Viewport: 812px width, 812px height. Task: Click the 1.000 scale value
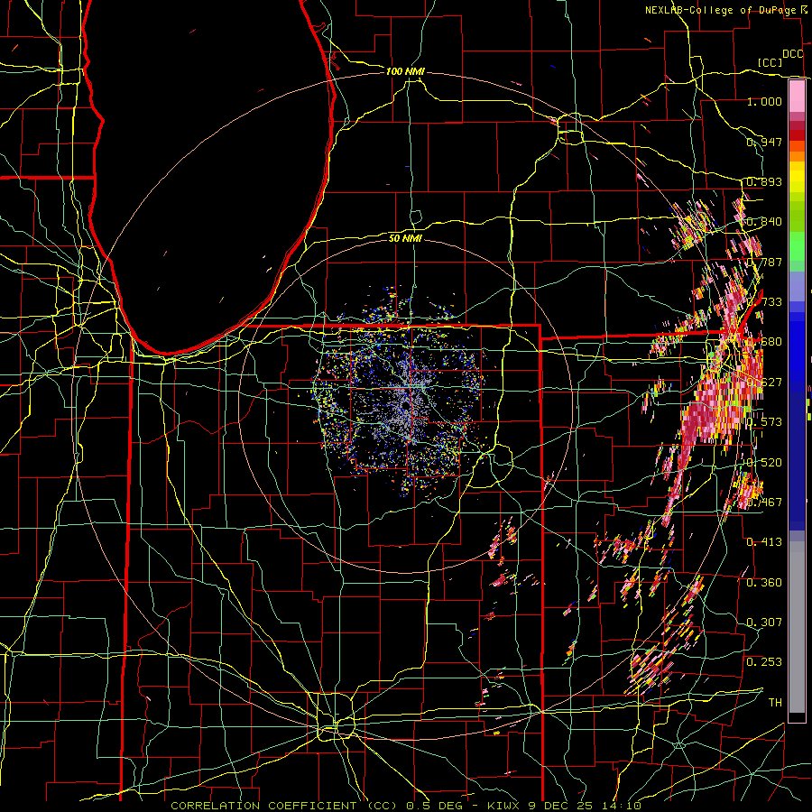click(764, 101)
